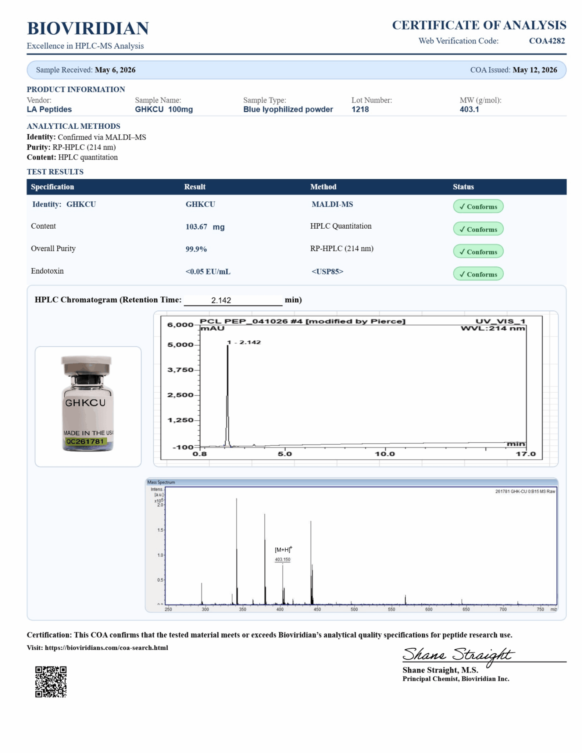Click the Certification statement paragraph
The height and width of the screenshot is (753, 582).
pos(269,635)
